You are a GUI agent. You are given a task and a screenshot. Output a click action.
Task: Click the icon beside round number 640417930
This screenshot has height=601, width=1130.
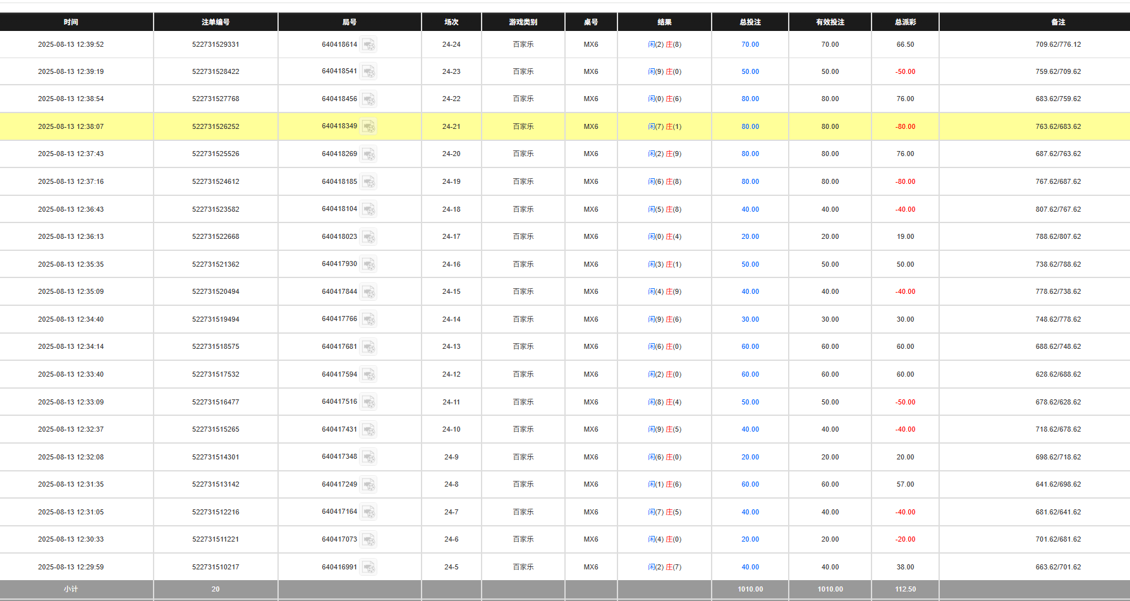(x=368, y=265)
